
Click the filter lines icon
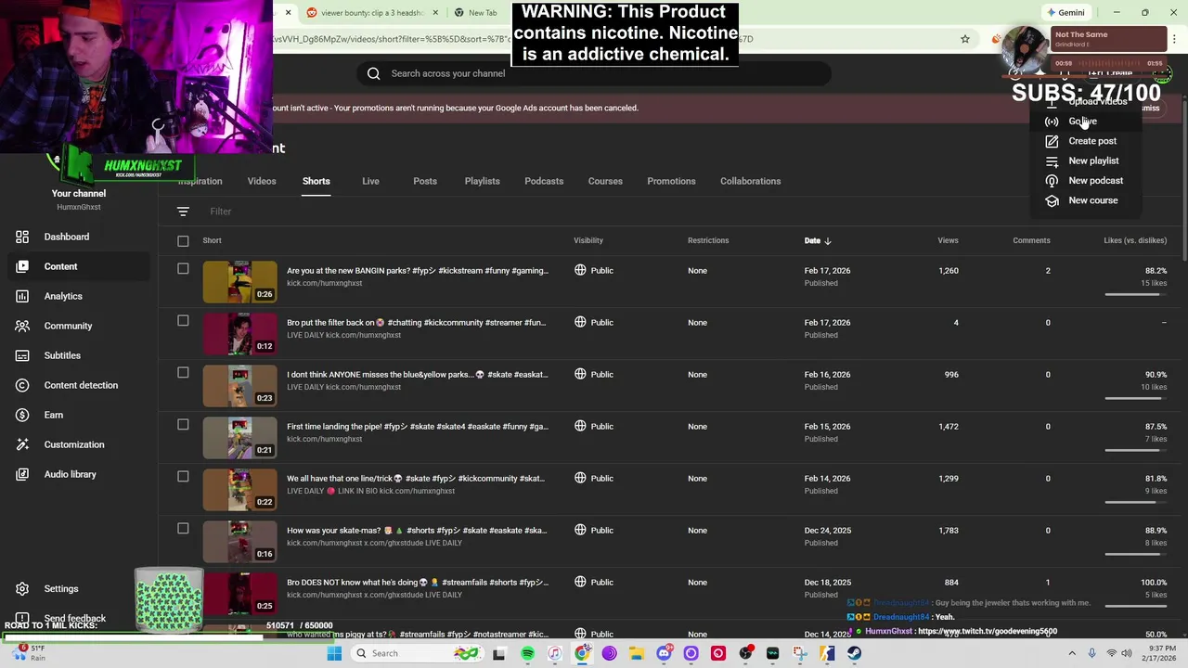coord(183,212)
